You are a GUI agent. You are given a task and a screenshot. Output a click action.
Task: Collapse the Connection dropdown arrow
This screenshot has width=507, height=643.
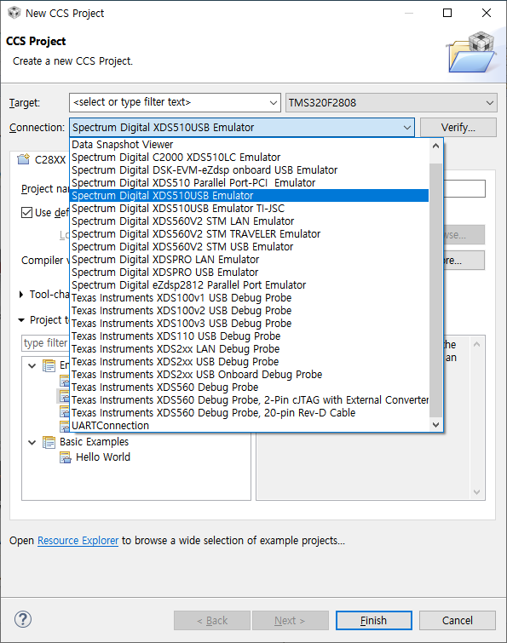click(407, 128)
